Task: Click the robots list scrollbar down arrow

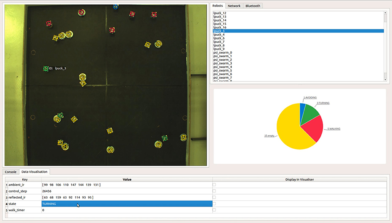Action: [385, 80]
